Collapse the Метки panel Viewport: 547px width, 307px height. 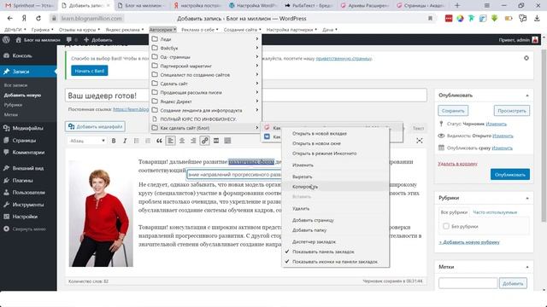pos(527,267)
